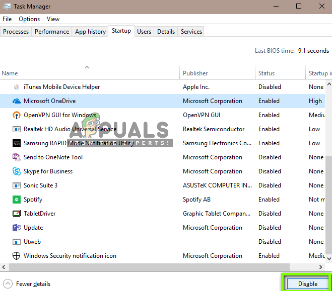Image resolution: width=332 pixels, height=291 pixels.
Task: Click the vertical scrollbar up arrow
Action: click(x=329, y=84)
